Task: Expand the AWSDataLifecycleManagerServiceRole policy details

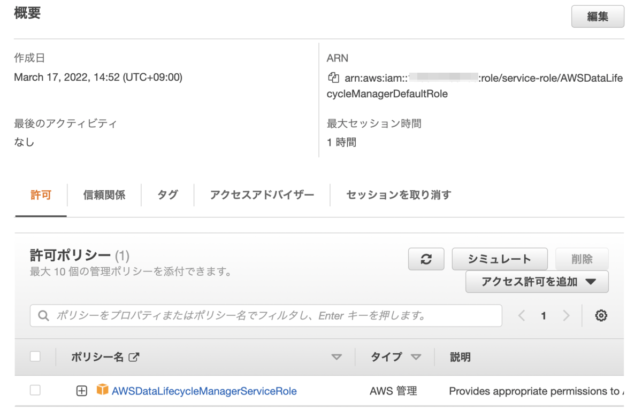Action: [x=81, y=391]
